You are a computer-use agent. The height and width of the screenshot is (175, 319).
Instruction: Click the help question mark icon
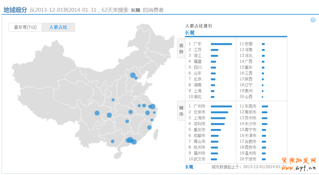(313, 20)
